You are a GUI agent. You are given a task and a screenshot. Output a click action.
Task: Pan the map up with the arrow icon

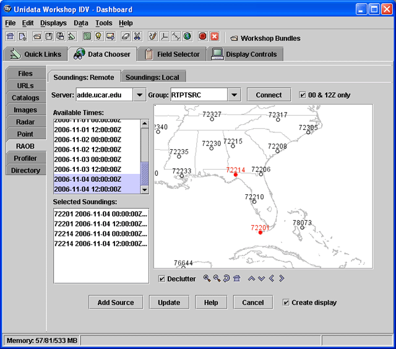pos(251,278)
